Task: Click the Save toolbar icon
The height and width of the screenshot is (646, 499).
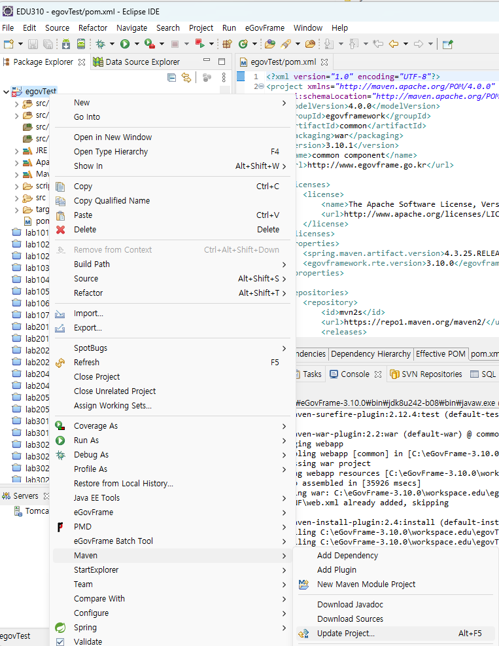Action: [33, 44]
